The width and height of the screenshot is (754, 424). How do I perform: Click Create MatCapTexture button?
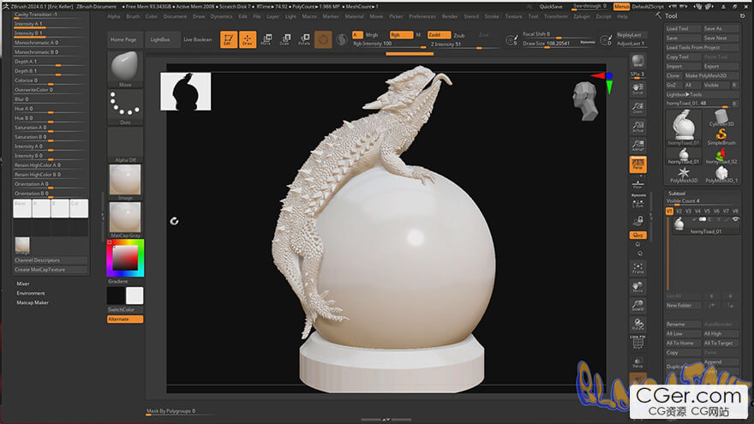(x=50, y=270)
